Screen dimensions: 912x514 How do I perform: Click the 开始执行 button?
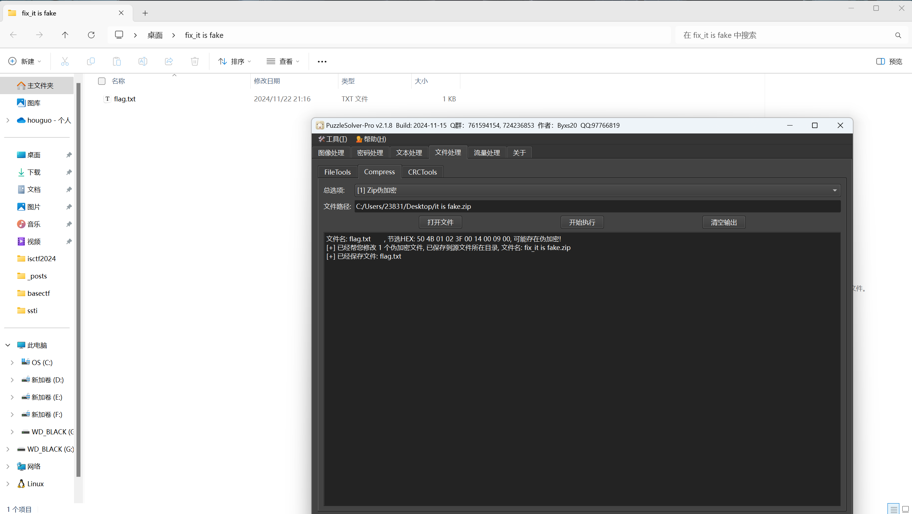(582, 222)
